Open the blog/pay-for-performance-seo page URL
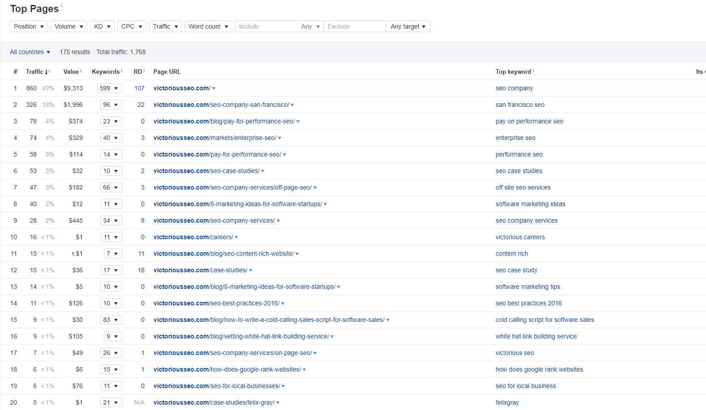706x410 pixels. point(224,121)
